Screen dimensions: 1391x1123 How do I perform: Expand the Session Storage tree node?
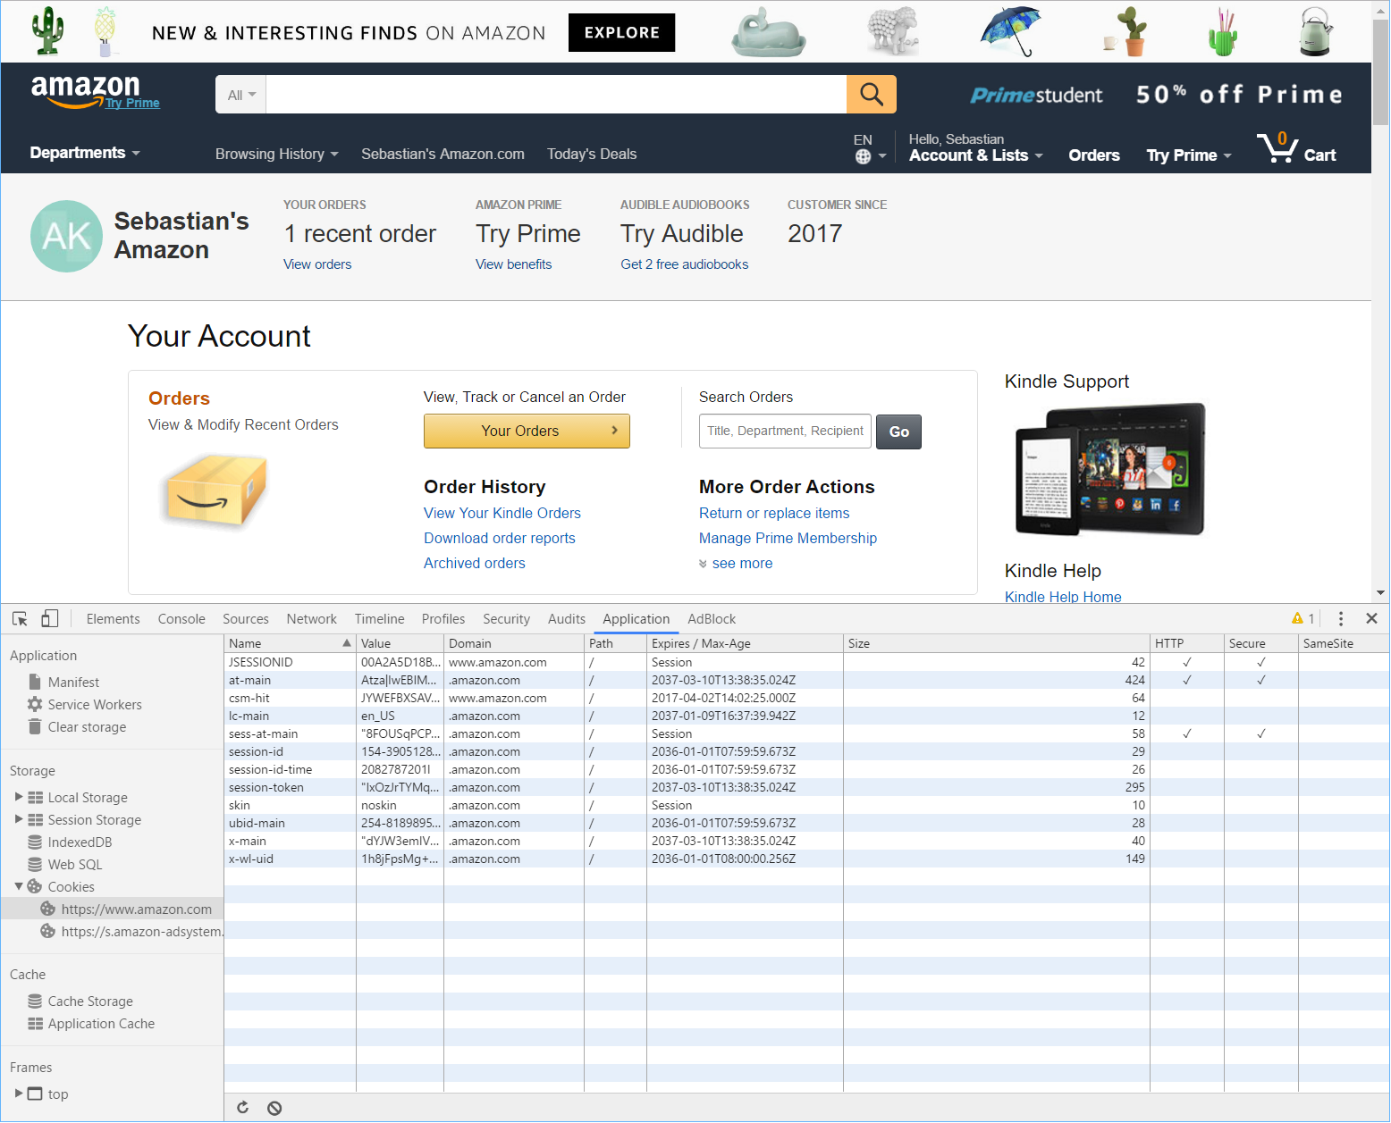pyautogui.click(x=19, y=819)
